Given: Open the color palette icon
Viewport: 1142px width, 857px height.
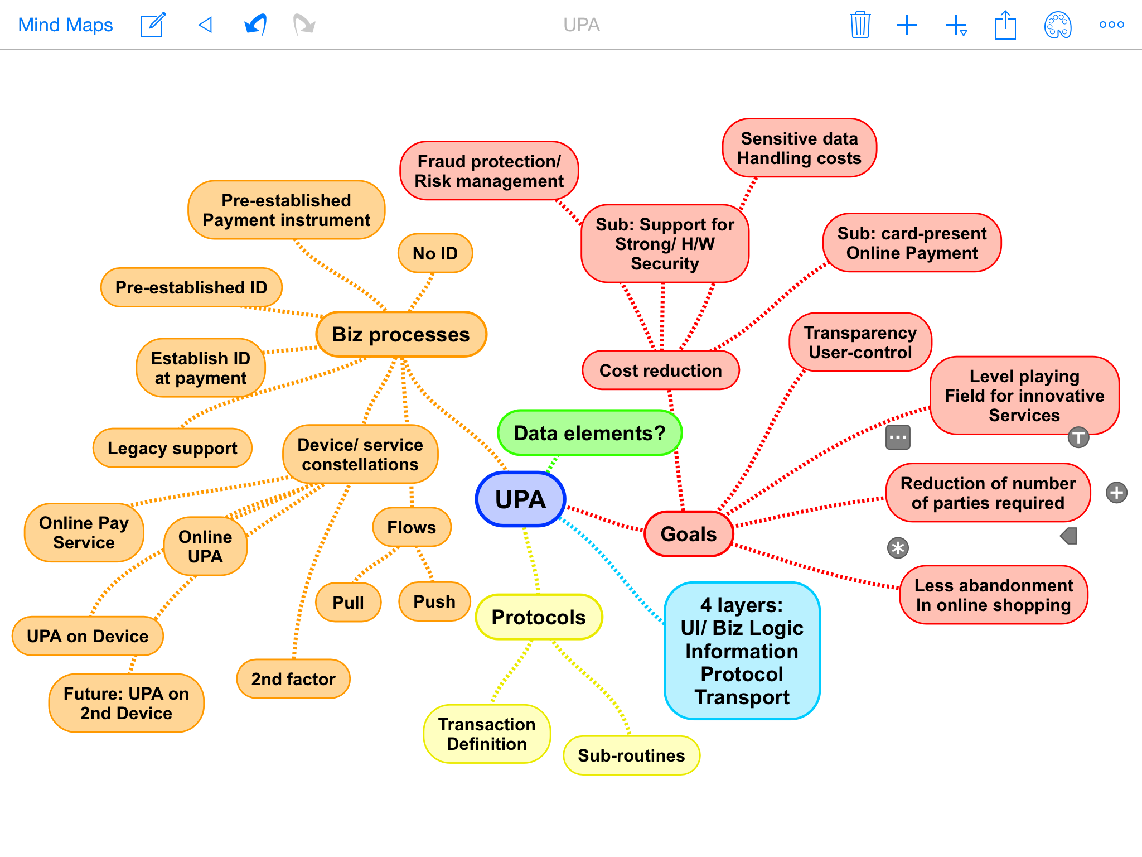Looking at the screenshot, I should point(1057,25).
